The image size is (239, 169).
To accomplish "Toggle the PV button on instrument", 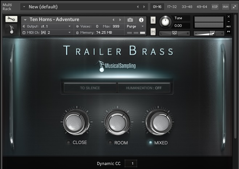I will coord(228,32).
